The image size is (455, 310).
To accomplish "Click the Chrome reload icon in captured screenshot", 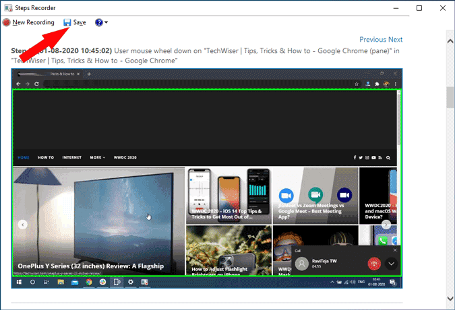I will [x=36, y=84].
